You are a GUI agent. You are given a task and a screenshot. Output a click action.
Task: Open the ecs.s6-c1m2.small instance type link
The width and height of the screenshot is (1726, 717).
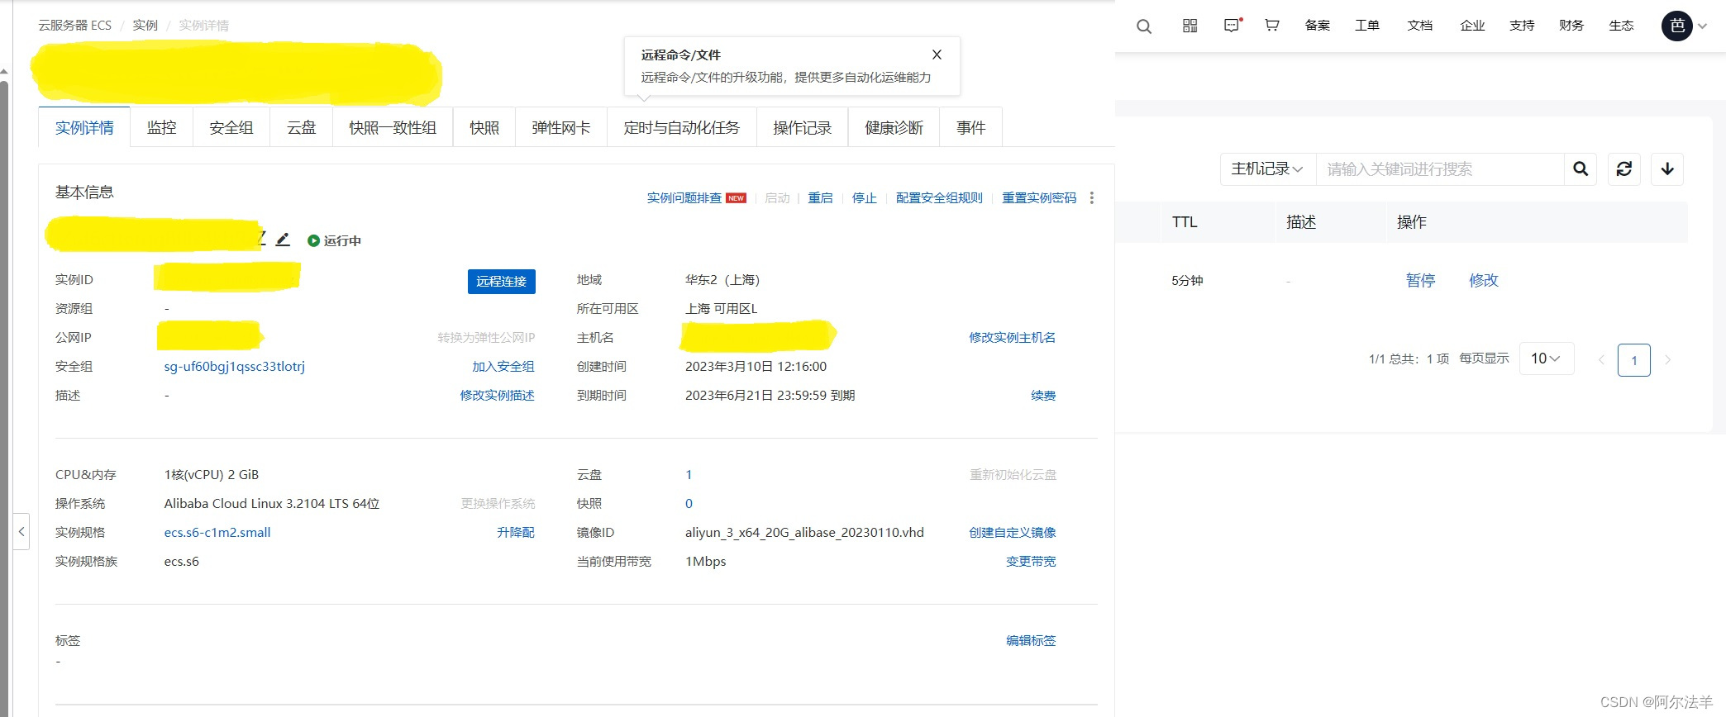[x=217, y=532]
